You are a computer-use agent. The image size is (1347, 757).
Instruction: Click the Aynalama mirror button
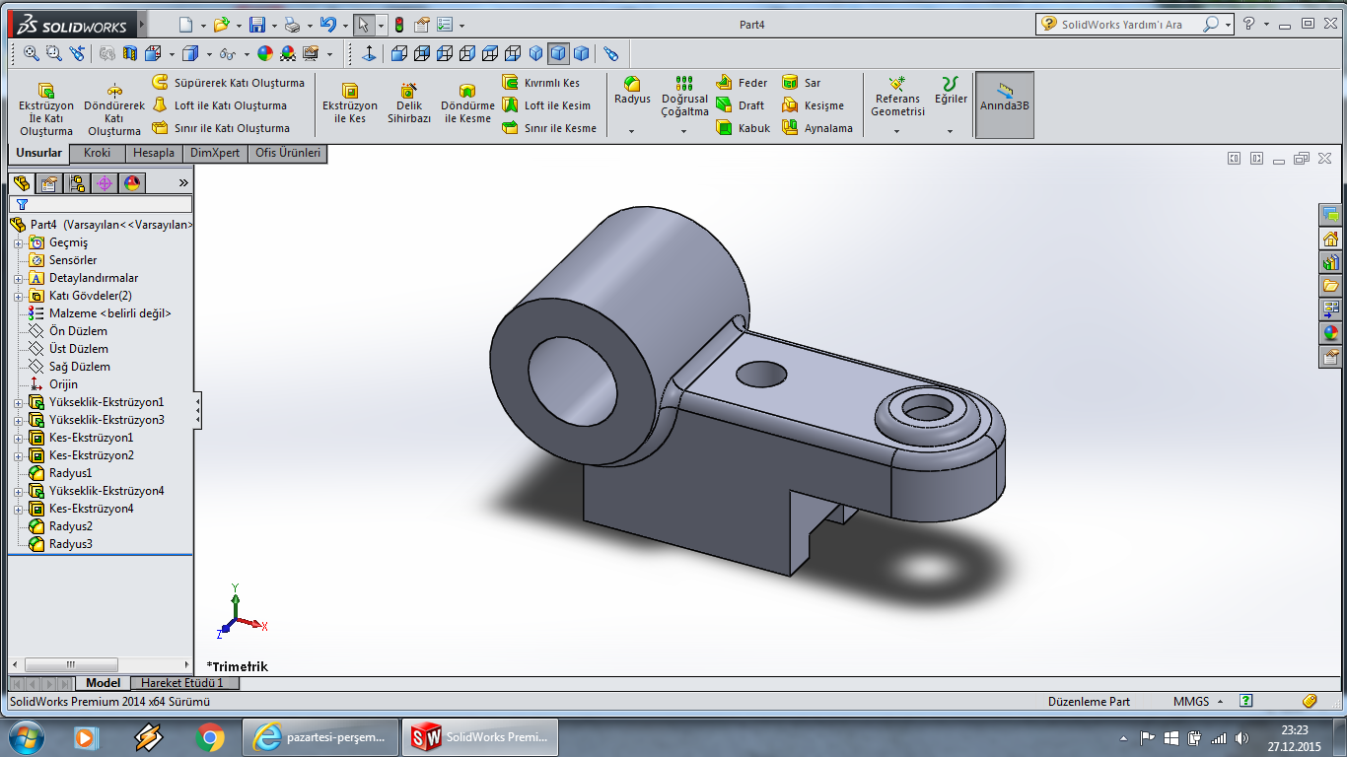[x=817, y=128]
